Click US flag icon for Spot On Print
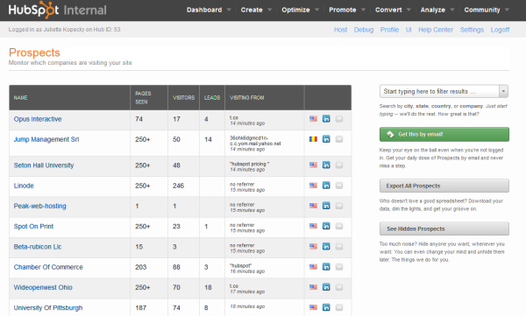The height and width of the screenshot is (316, 526). (313, 226)
